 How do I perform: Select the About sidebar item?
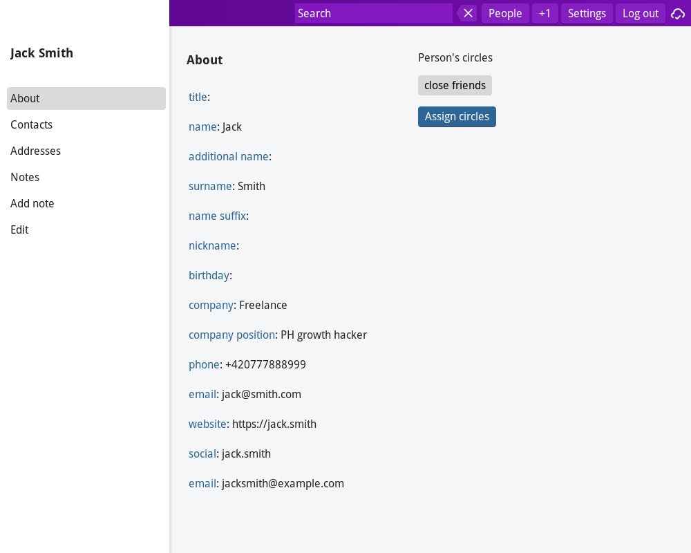(86, 98)
